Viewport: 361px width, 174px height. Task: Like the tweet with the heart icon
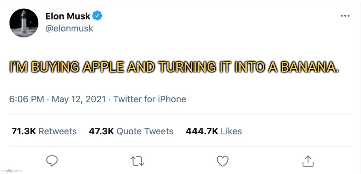(223, 161)
